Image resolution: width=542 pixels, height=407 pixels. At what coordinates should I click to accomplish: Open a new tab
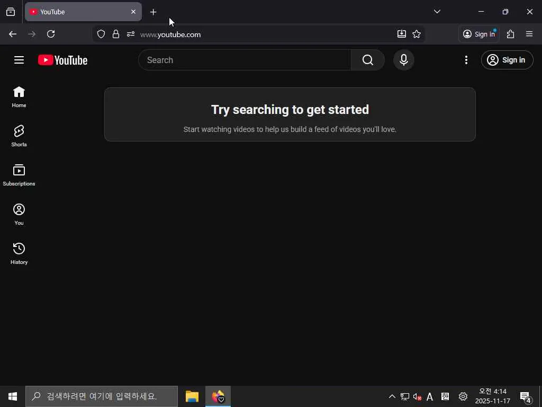153,12
